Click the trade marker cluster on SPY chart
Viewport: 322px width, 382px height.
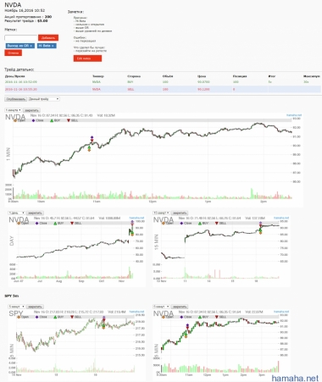(103, 323)
